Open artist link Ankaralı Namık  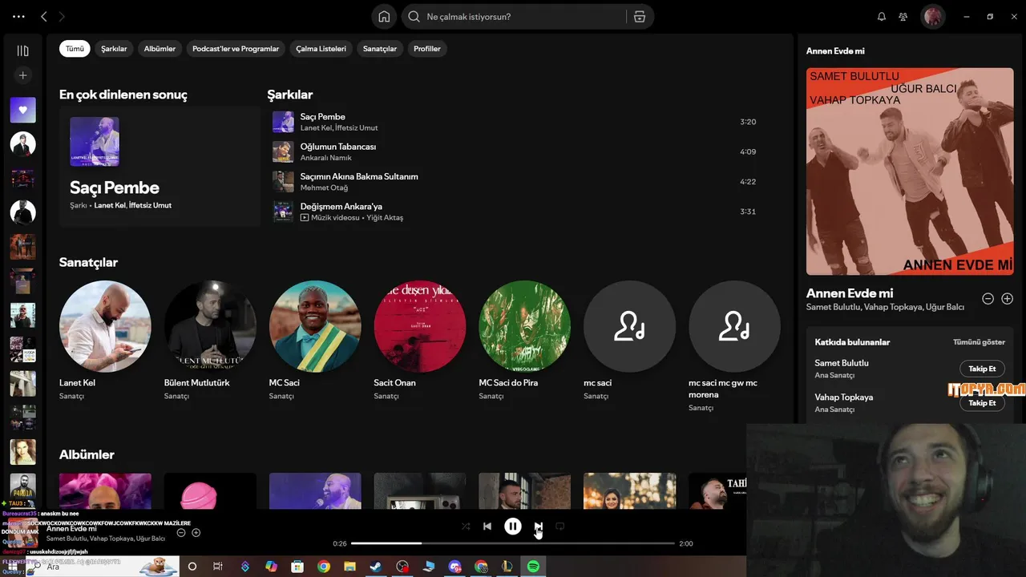click(x=325, y=158)
